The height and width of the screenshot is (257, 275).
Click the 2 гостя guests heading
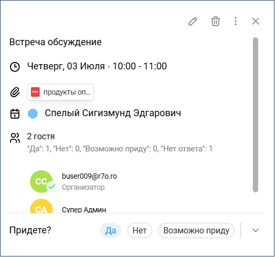[x=41, y=136]
